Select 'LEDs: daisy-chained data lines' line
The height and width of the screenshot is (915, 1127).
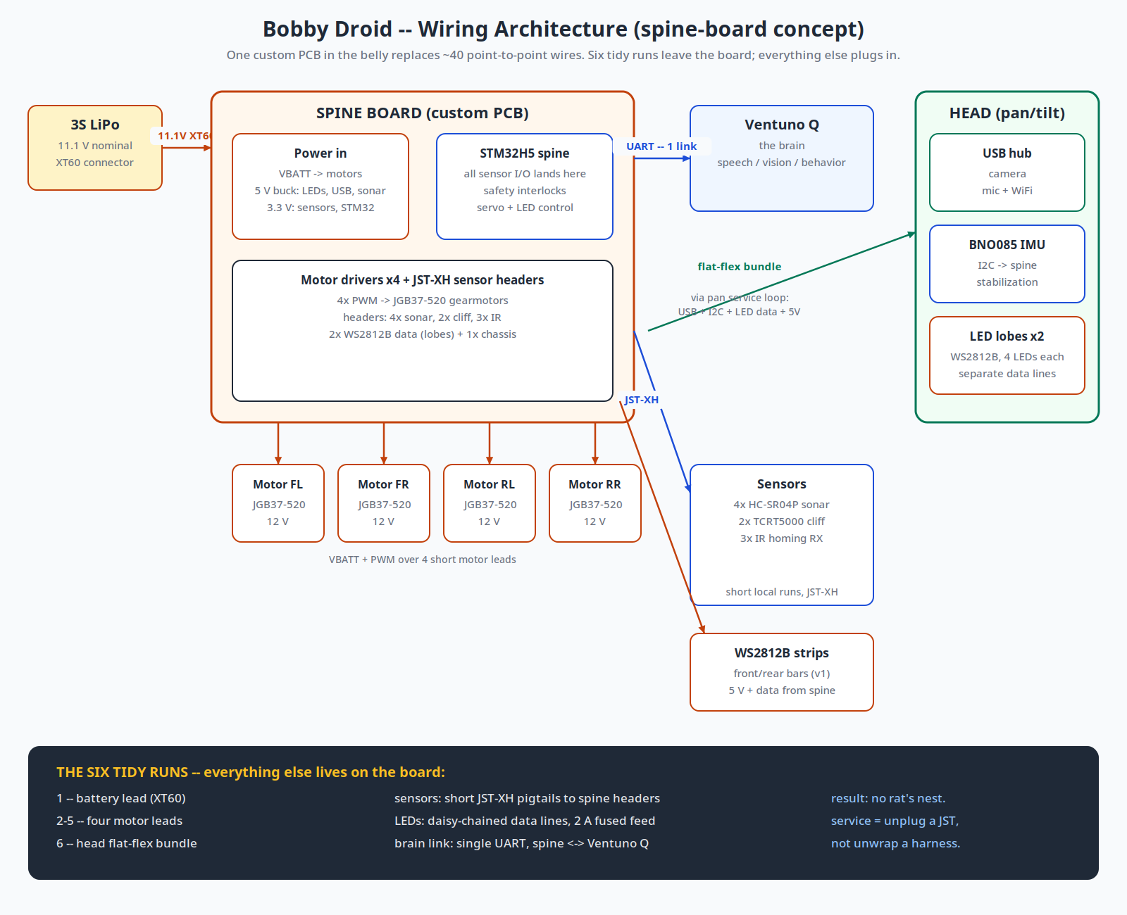tap(525, 821)
